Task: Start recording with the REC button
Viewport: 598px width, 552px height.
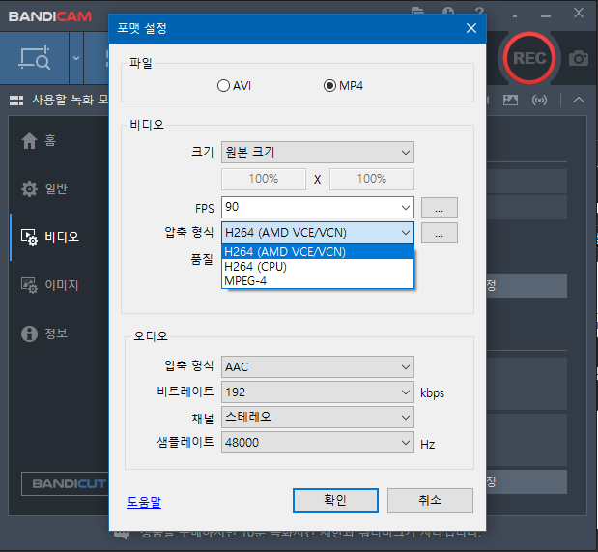Action: coord(529,58)
